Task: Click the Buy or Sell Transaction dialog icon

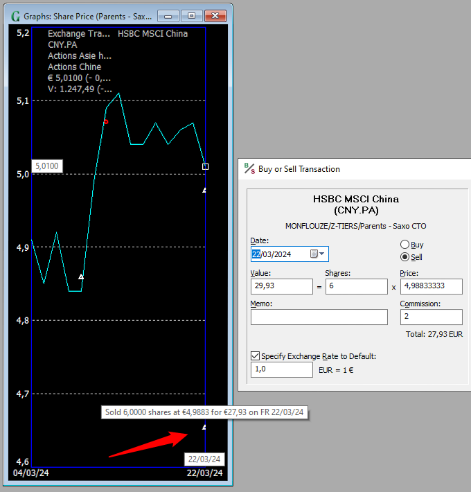Action: tap(249, 168)
